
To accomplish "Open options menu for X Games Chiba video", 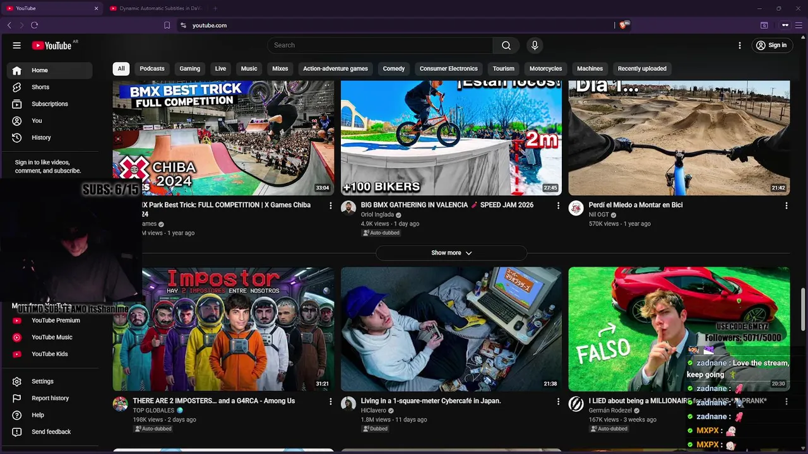I will point(330,206).
